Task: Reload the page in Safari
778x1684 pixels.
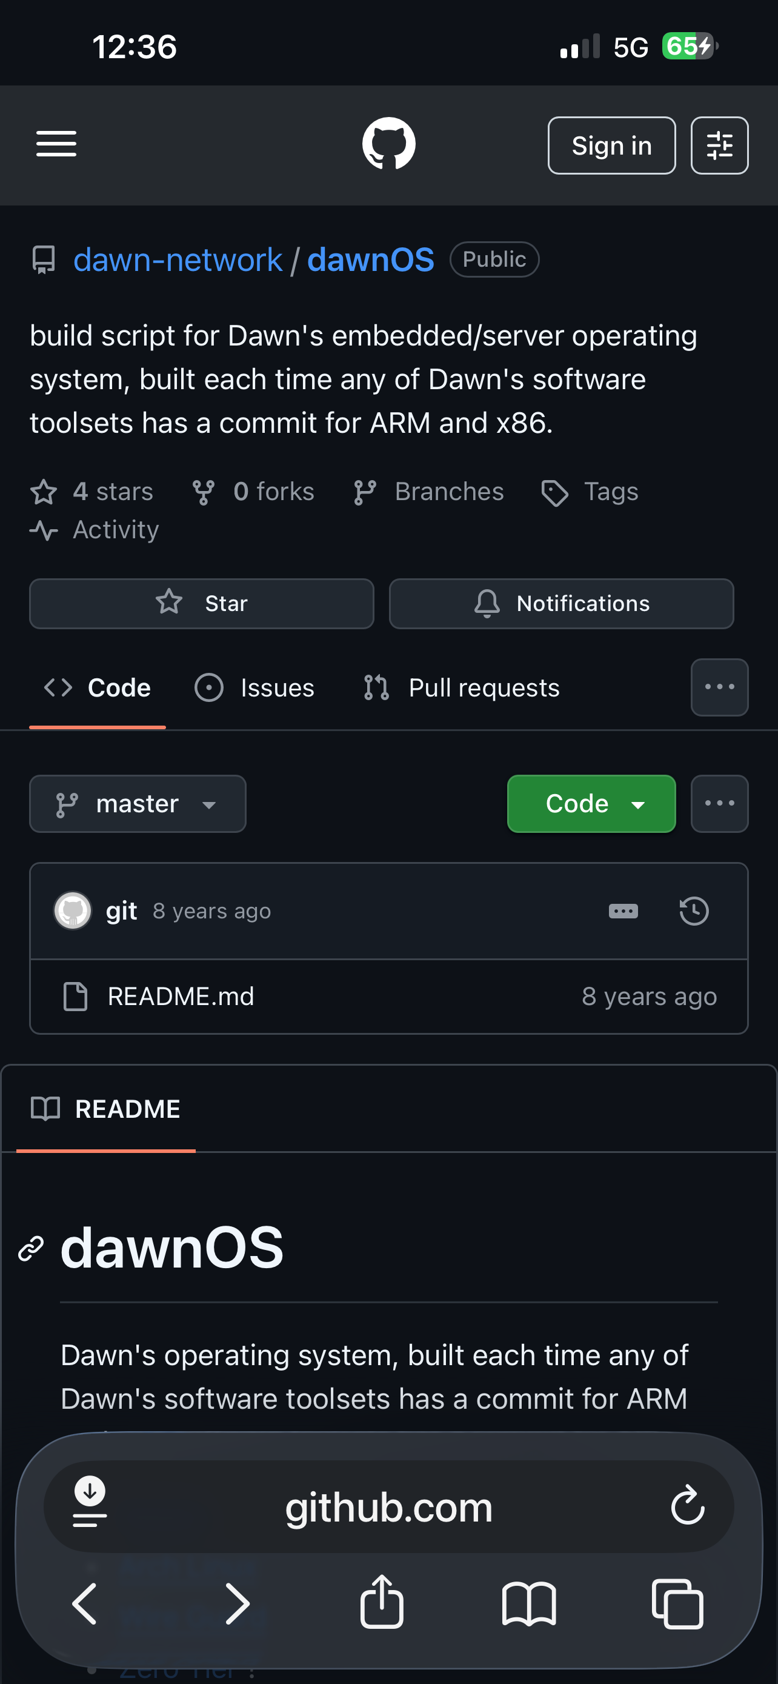Action: pyautogui.click(x=688, y=1506)
